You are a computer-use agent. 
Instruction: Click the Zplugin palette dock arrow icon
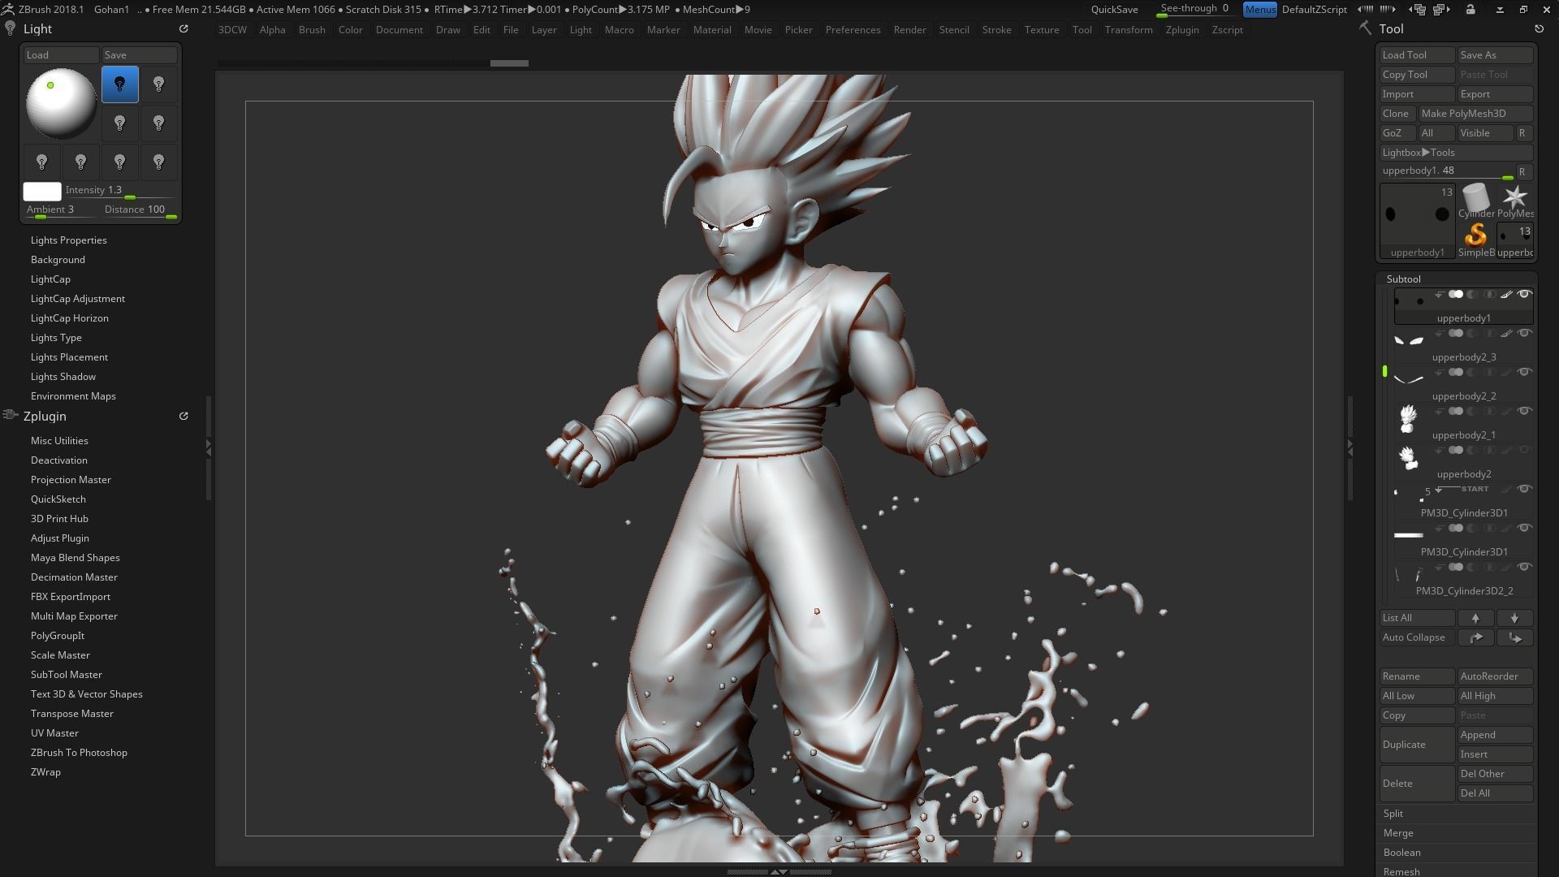point(184,416)
